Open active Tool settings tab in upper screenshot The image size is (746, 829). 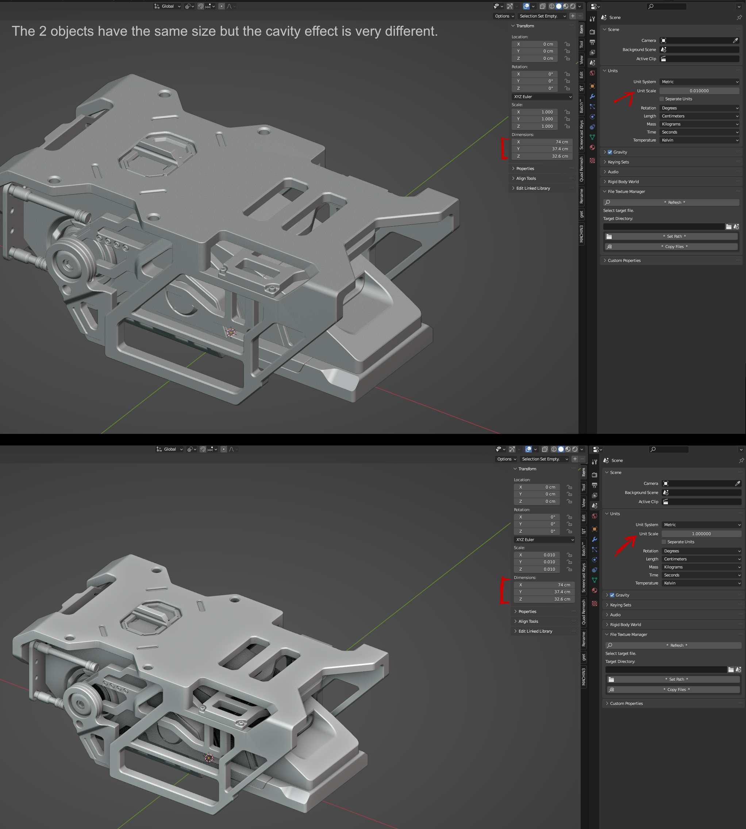pyautogui.click(x=592, y=19)
